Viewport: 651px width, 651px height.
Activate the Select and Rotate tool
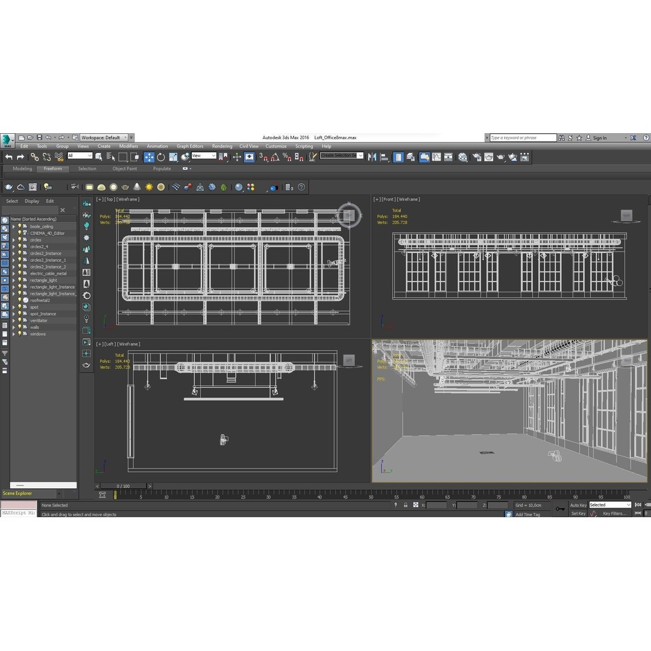coord(161,157)
